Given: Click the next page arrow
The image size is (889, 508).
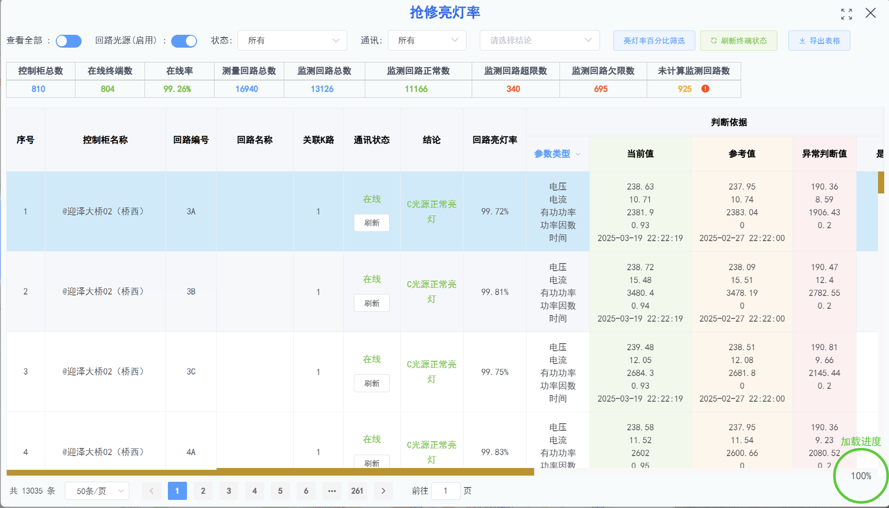Looking at the screenshot, I should 383,491.
